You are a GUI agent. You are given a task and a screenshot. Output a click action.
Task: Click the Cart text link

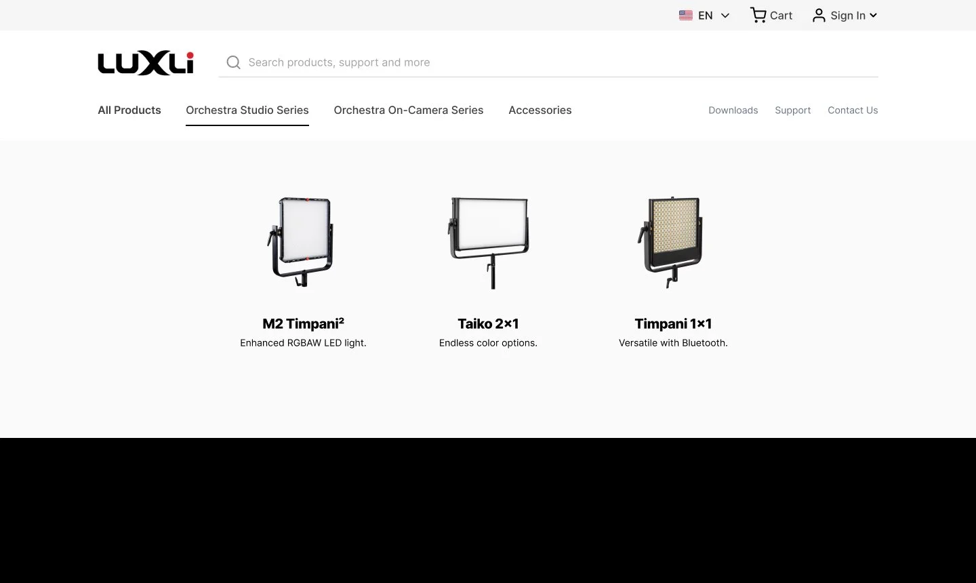coord(781,16)
